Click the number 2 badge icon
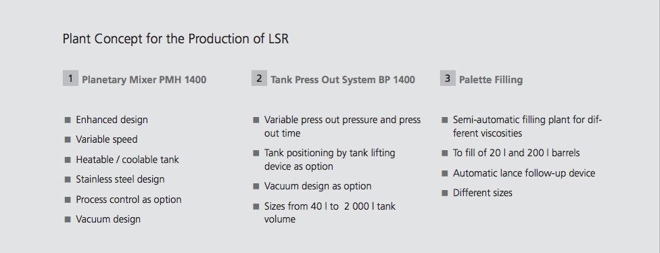 click(259, 78)
